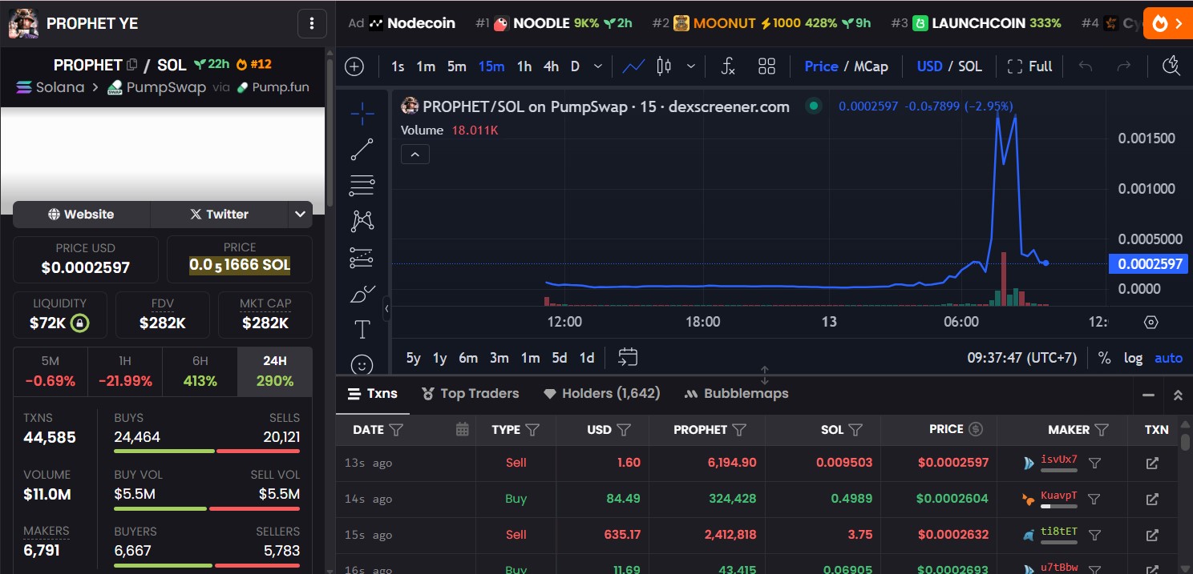This screenshot has height=574, width=1193.
Task: Open the token Website link
Action: (x=81, y=215)
